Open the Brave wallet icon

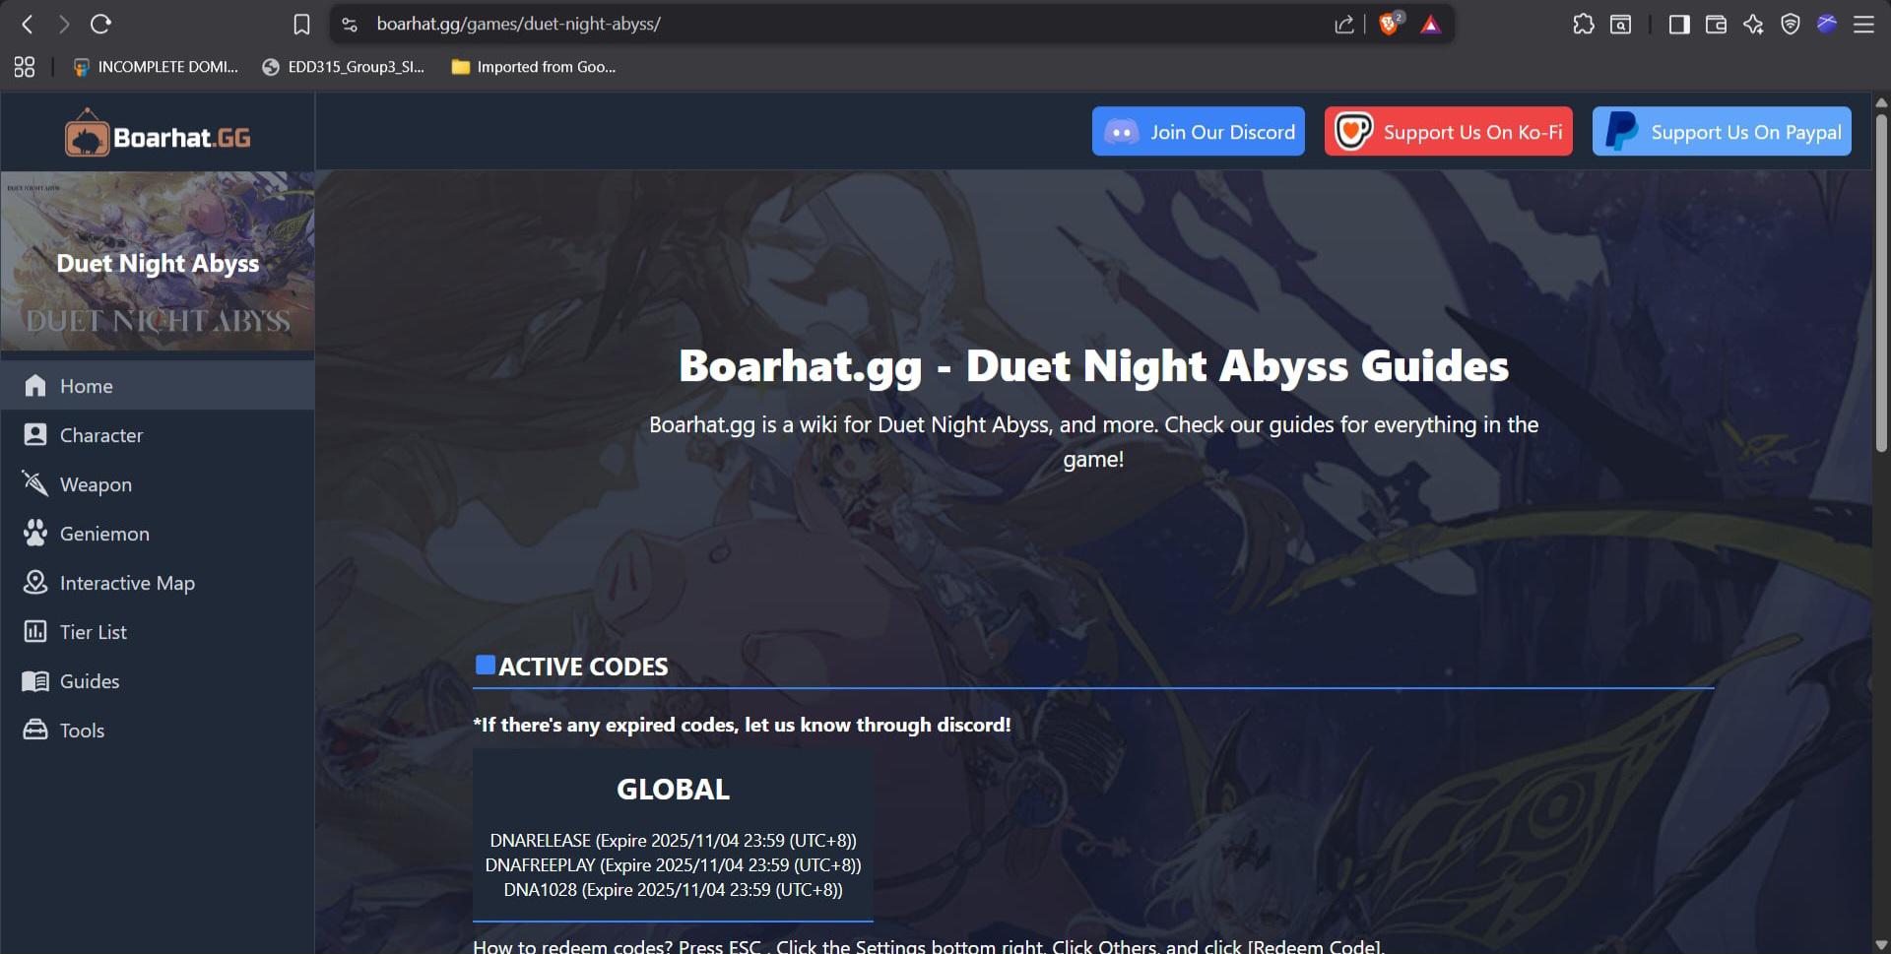pos(1716,25)
